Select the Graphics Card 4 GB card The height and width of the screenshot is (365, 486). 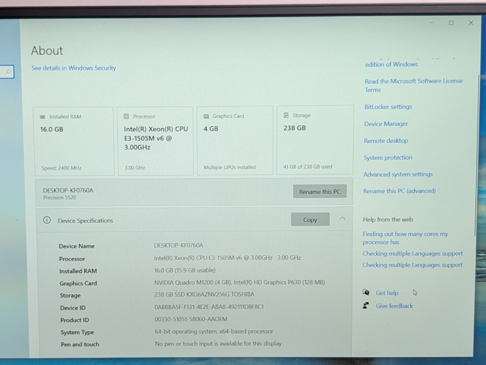235,140
